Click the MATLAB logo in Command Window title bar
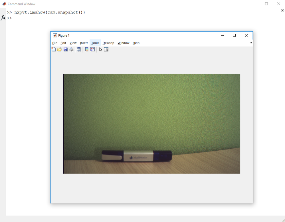The width and height of the screenshot is (285, 222). coord(4,4)
